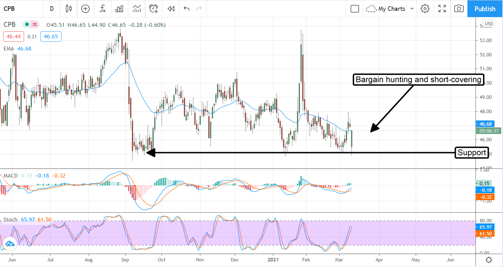Open the axis settings gear at bottom right
503x268 pixels.
click(489, 260)
